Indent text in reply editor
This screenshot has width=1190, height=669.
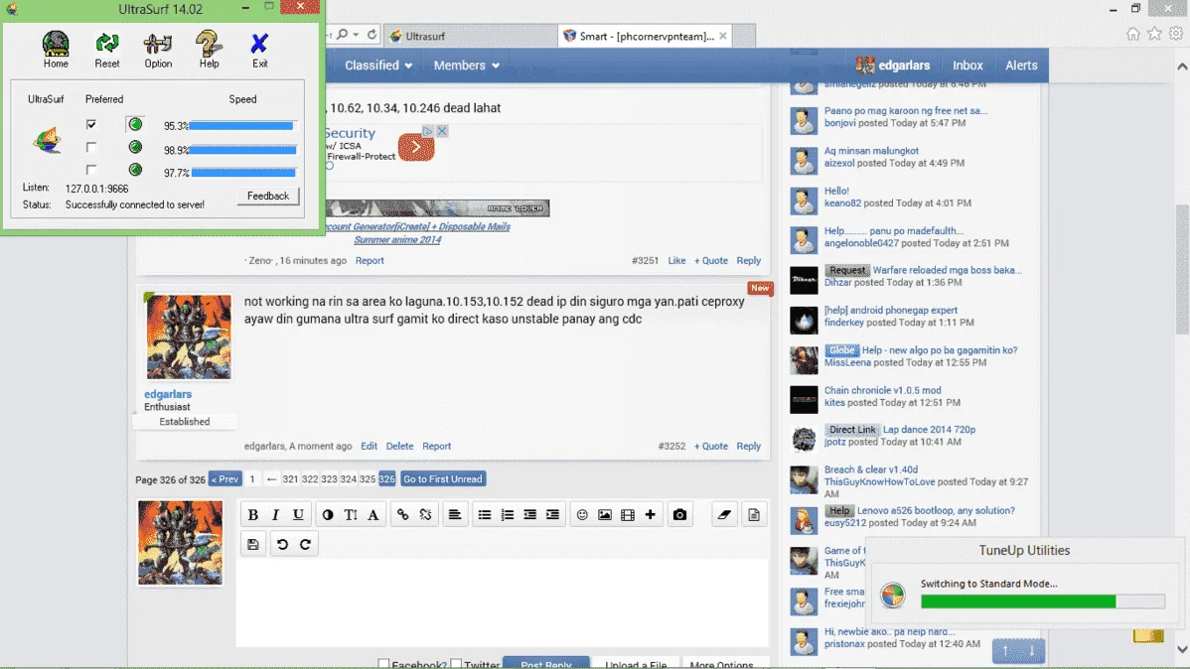click(552, 514)
